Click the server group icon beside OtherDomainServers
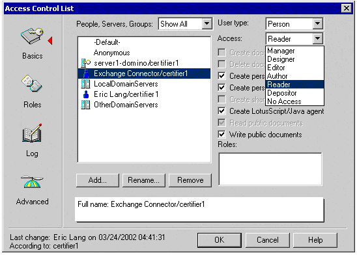This screenshot has width=357, height=255. pyautogui.click(x=85, y=105)
